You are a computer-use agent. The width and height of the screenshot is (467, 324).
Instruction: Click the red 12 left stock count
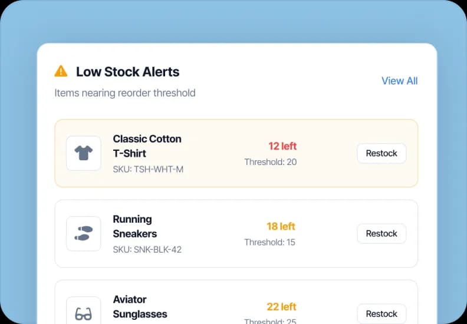pos(282,146)
